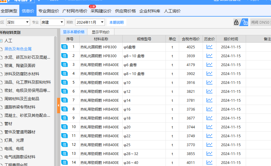Select 涂料及防腐防水材料 category

pyautogui.click(x=22, y=74)
